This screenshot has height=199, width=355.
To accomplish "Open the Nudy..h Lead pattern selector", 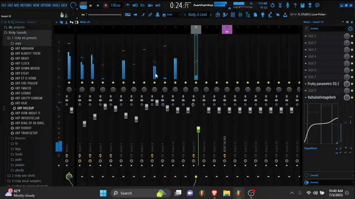I will pyautogui.click(x=197, y=15).
